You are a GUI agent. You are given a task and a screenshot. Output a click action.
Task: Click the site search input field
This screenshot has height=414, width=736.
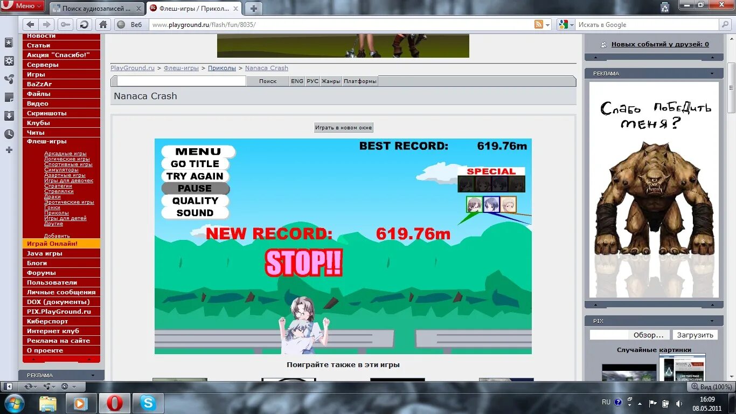click(182, 81)
